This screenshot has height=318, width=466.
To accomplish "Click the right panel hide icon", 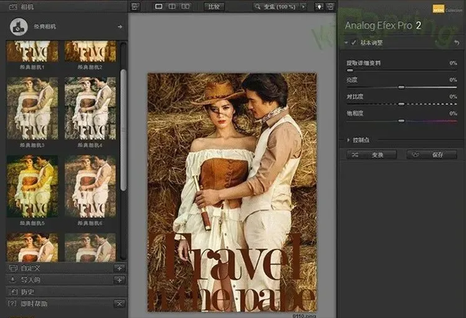I will tap(330, 7).
